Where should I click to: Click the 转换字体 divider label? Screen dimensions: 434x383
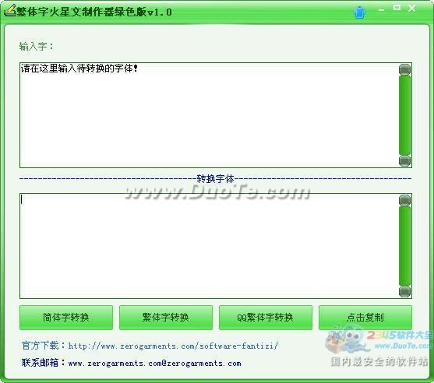[x=215, y=179]
